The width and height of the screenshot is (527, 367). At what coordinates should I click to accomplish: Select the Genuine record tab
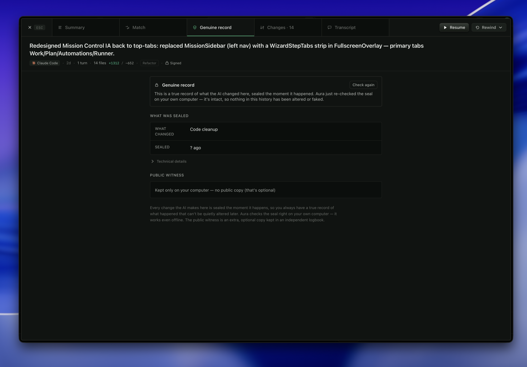tap(221, 27)
